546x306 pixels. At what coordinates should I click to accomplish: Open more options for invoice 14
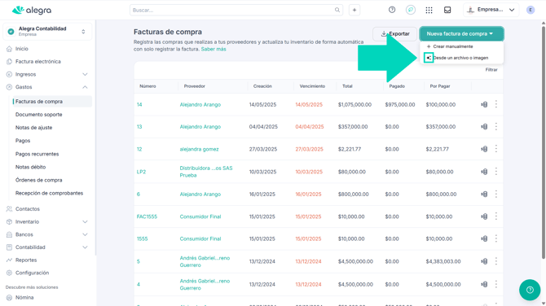coord(496,104)
